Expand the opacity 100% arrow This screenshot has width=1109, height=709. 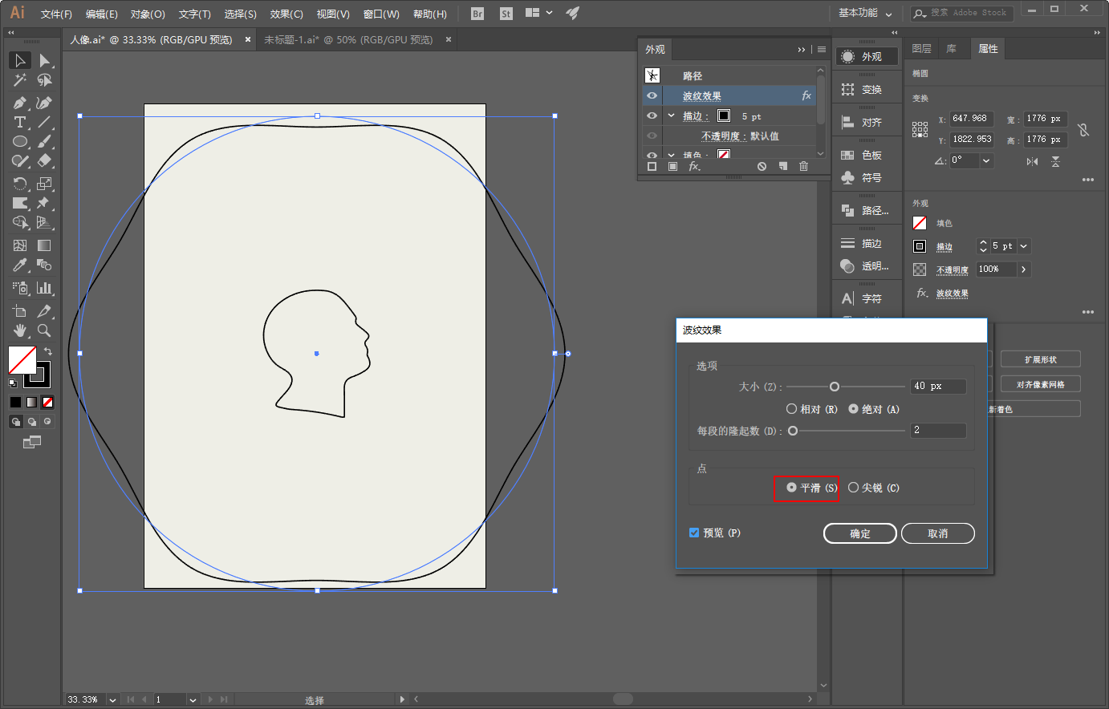(x=1023, y=269)
